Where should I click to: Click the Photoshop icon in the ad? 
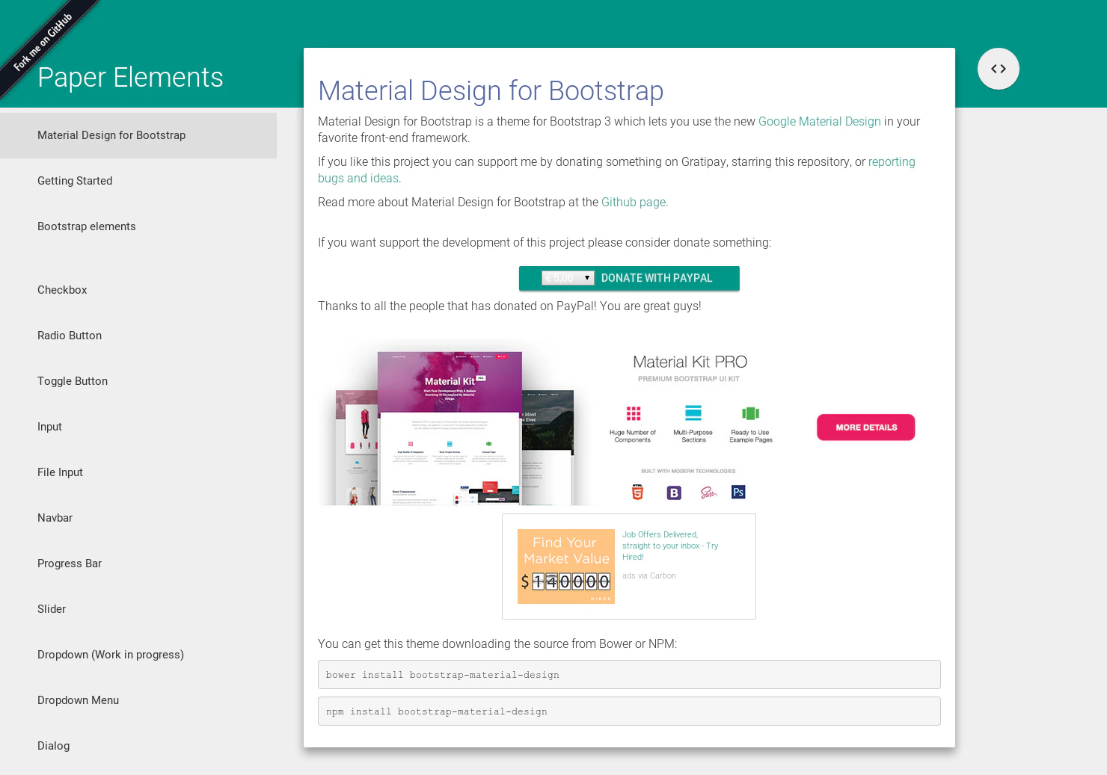(738, 492)
